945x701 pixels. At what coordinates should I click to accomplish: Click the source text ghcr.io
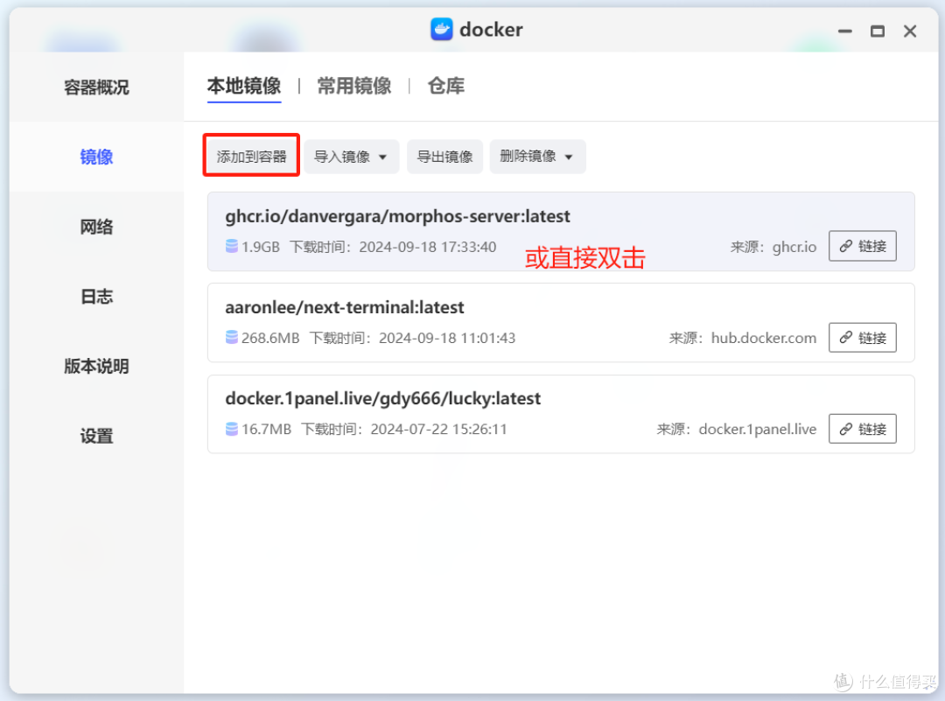(794, 247)
